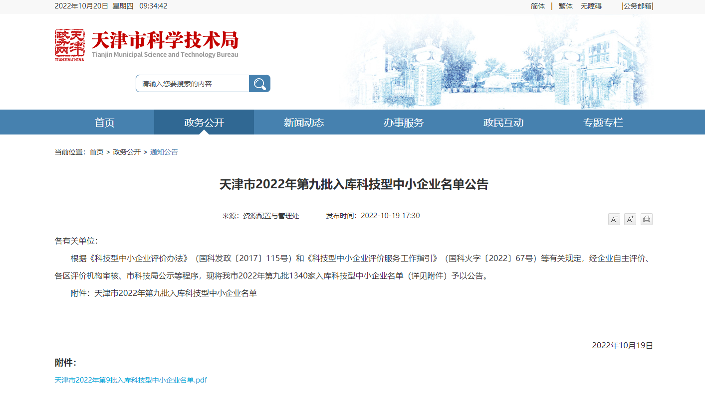This screenshot has height=399, width=705.
Task: Download the 第9批入库科技型中小企业名单 PDF attachment
Action: click(131, 380)
